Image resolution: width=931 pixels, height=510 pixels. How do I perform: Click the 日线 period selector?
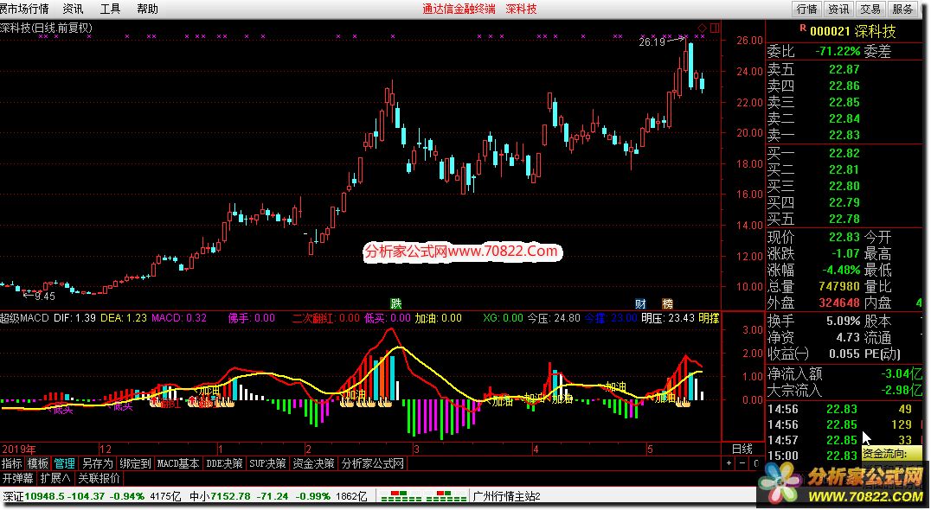[x=742, y=449]
